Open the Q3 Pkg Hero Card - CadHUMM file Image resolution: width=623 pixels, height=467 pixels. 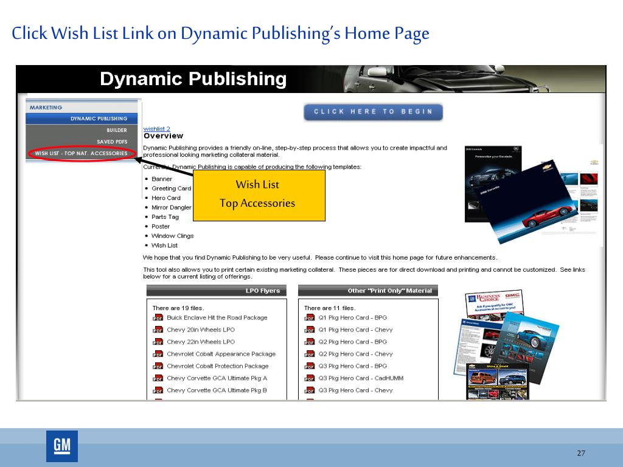point(361,378)
